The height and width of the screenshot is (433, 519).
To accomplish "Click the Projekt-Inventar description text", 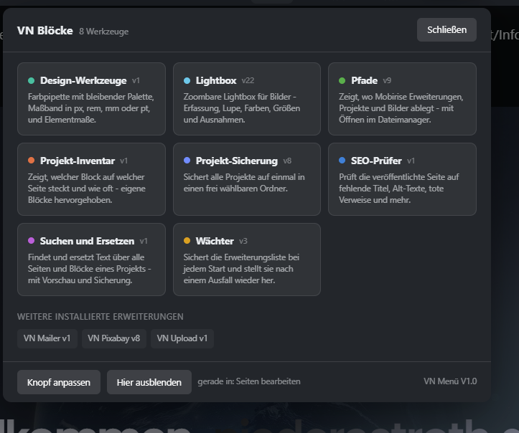I will [87, 189].
